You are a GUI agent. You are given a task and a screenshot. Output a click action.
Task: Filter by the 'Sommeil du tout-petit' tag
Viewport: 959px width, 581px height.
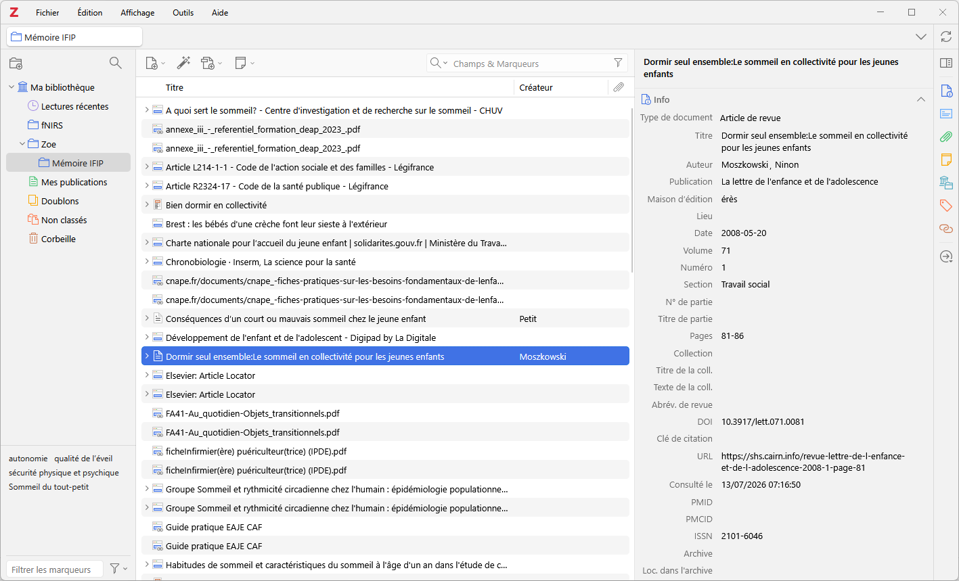(49, 487)
